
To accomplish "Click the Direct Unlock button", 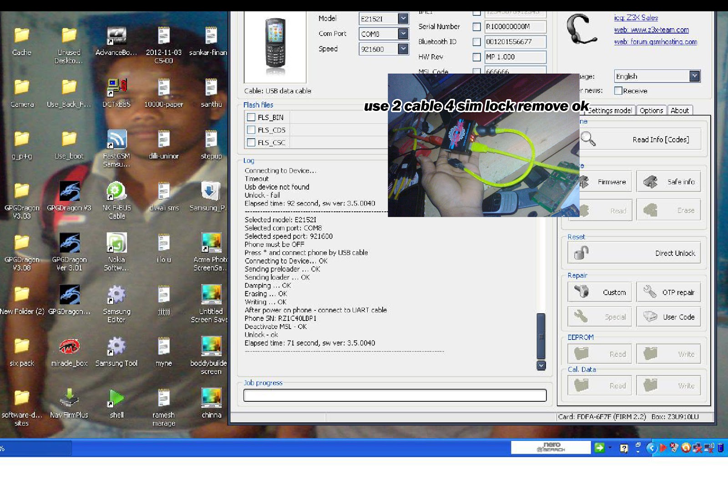I will click(634, 253).
